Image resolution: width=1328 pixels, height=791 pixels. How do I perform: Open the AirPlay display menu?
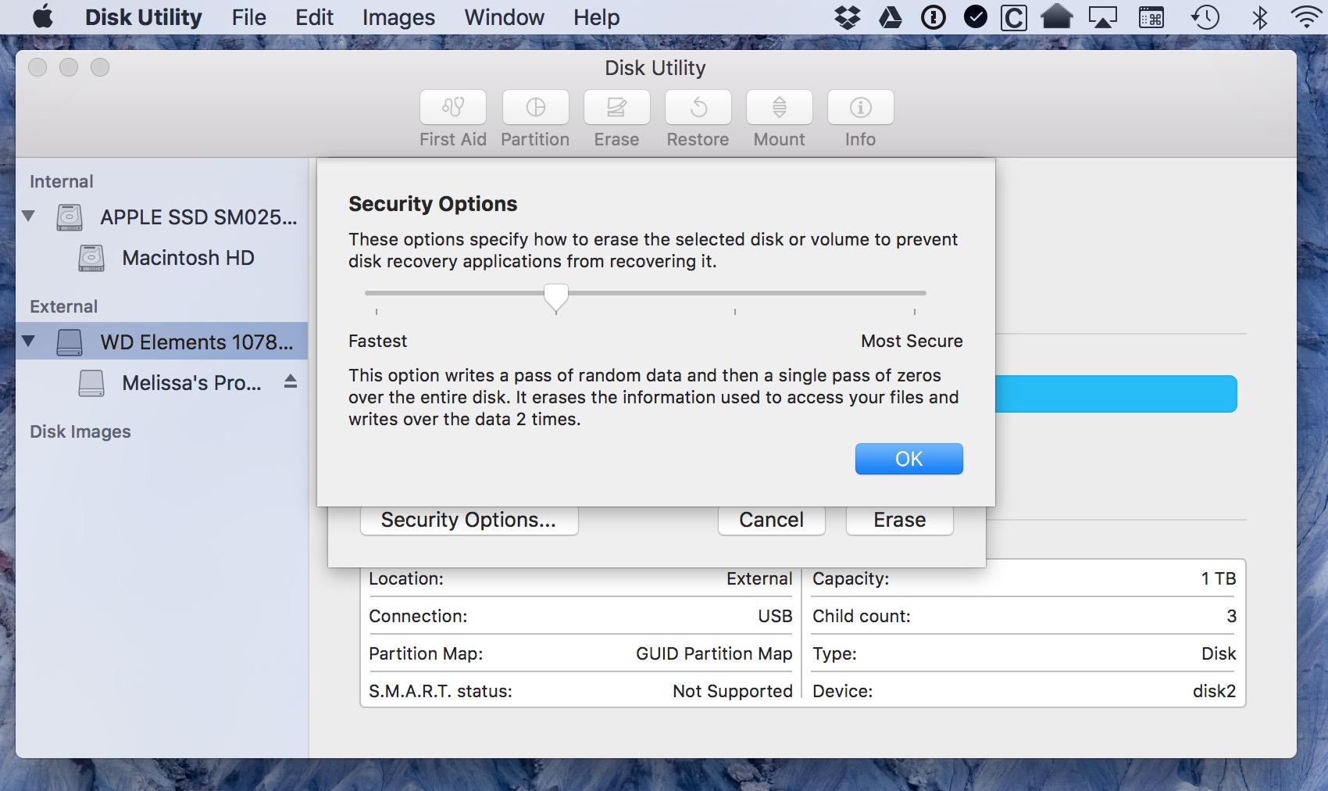(1102, 17)
